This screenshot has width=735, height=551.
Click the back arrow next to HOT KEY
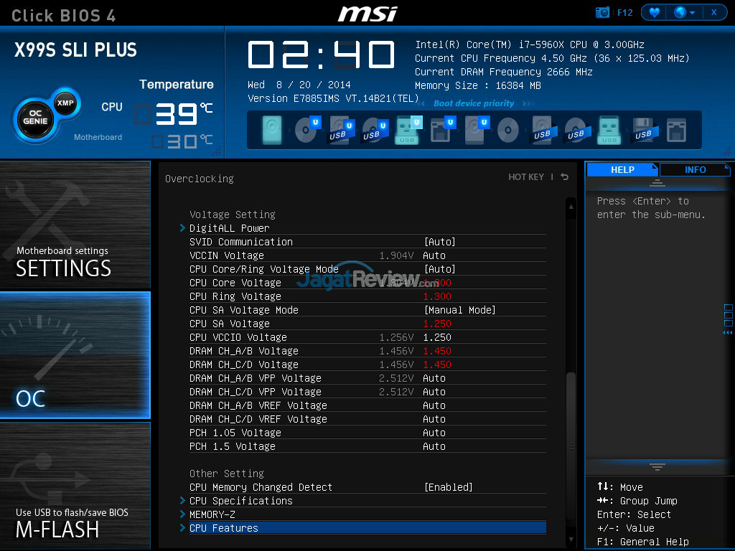point(565,176)
